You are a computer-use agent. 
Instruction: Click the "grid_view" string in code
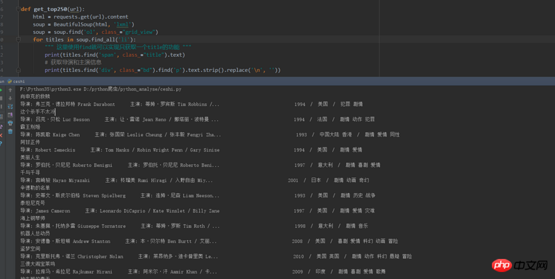[143, 32]
